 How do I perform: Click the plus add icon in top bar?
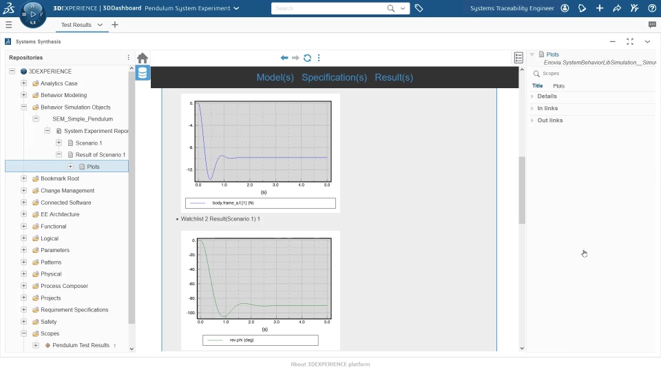point(600,8)
